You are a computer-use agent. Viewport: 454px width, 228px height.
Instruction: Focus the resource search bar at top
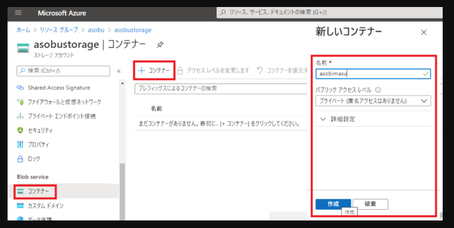(329, 13)
